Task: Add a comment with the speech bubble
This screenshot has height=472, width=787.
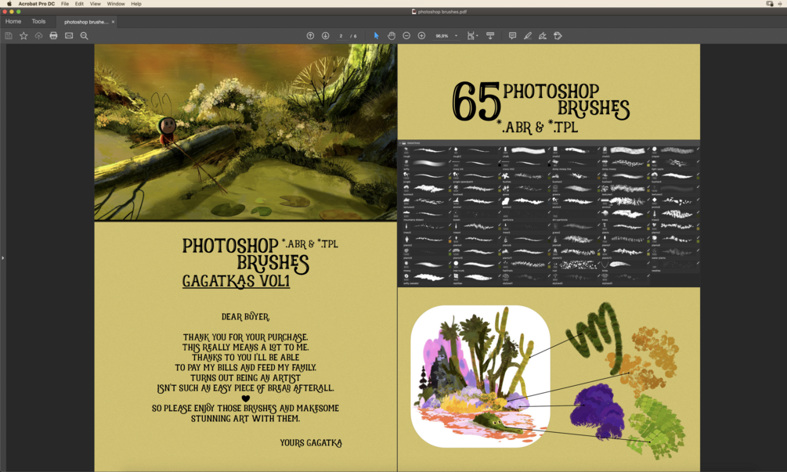Action: pos(512,35)
